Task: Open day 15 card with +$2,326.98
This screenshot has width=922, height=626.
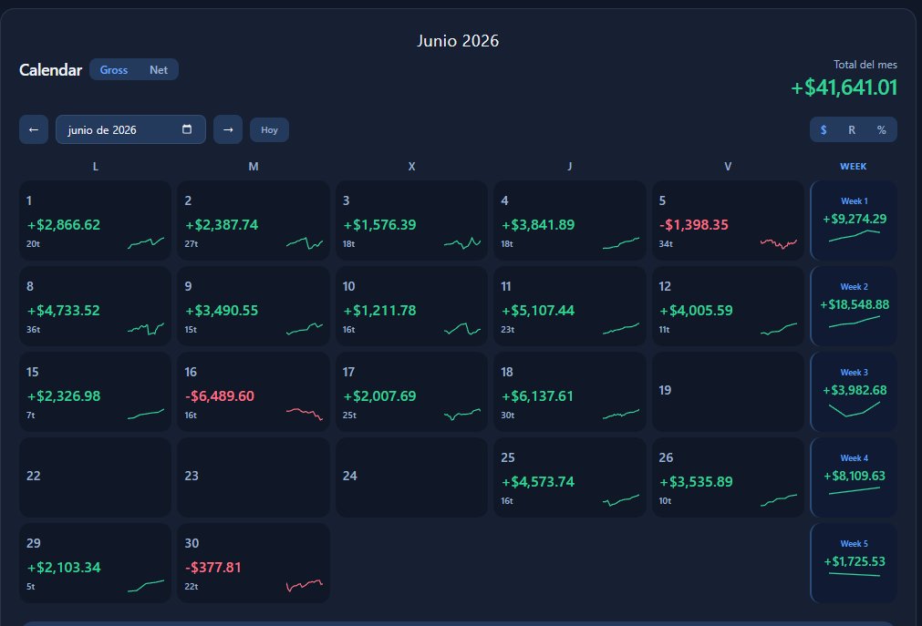Action: pyautogui.click(x=95, y=392)
